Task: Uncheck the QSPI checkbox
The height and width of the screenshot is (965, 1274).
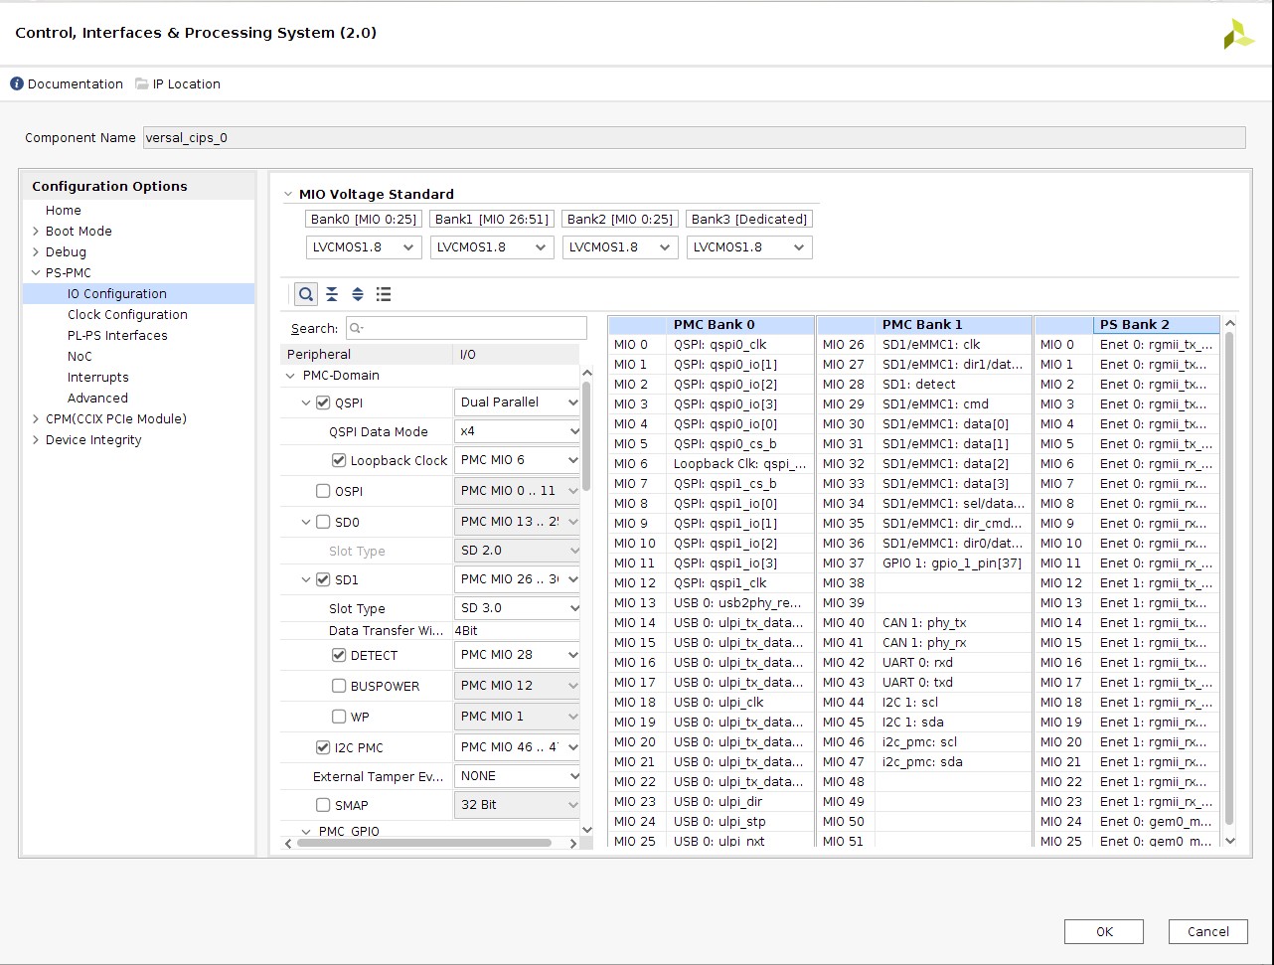Action: pyautogui.click(x=323, y=402)
